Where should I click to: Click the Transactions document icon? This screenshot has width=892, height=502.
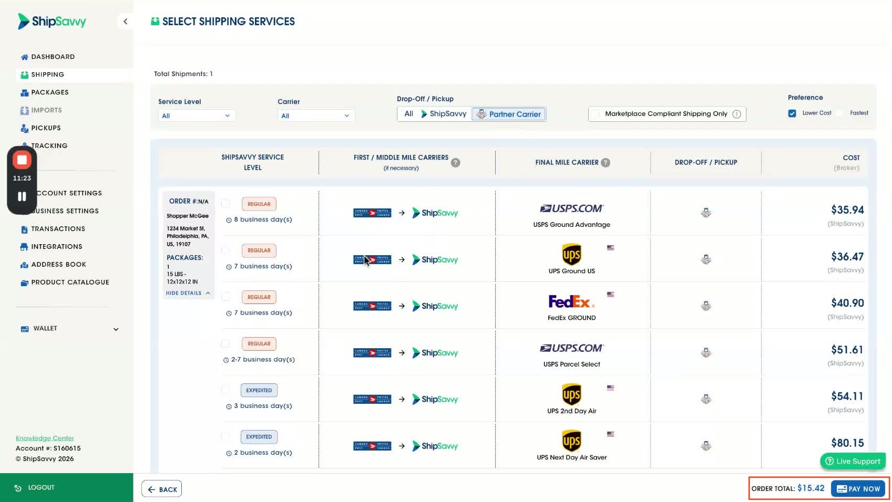coord(24,229)
